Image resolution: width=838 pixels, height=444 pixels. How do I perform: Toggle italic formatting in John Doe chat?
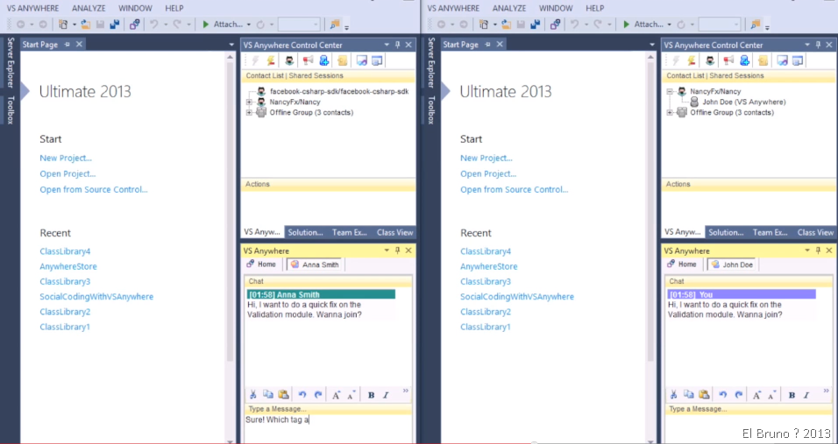click(806, 395)
